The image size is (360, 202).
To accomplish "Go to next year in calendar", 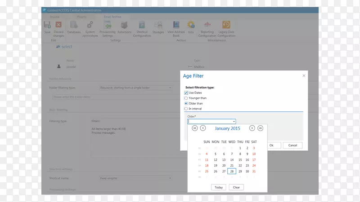I will point(260,128).
